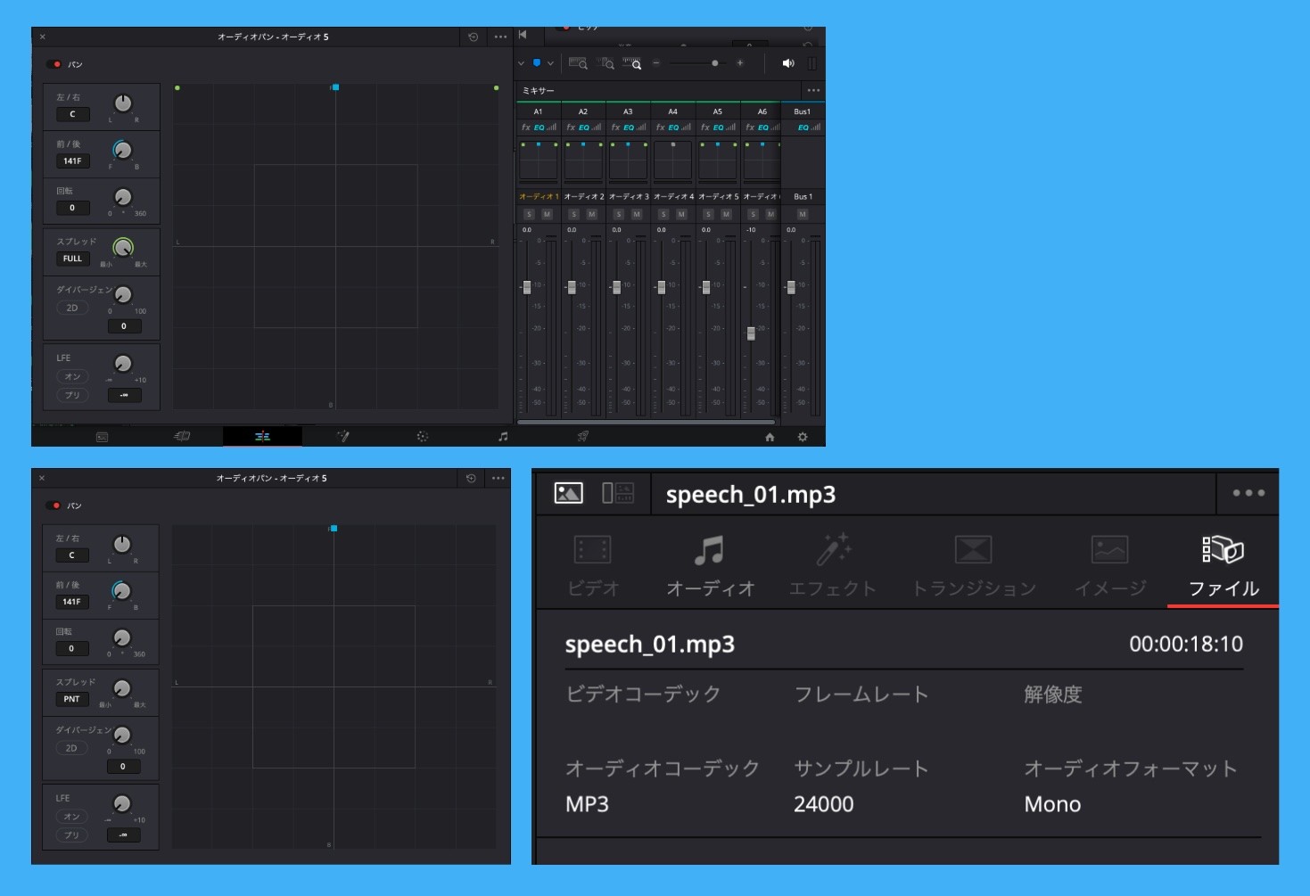This screenshot has width=1310, height=896.
Task: Click the timeline zoom slider handle
Action: (714, 62)
